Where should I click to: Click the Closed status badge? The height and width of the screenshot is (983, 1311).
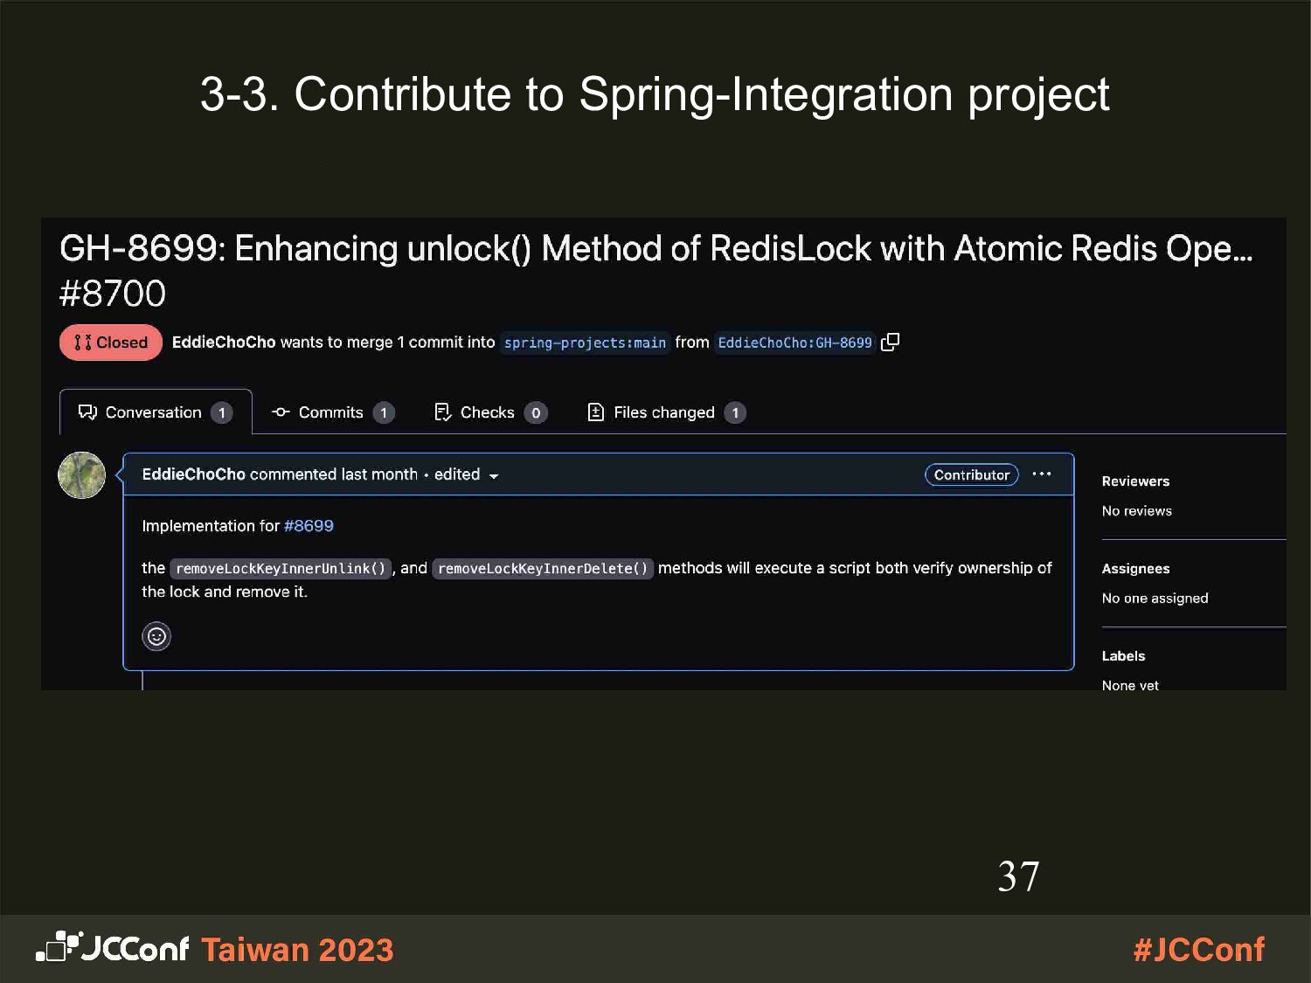tap(111, 343)
